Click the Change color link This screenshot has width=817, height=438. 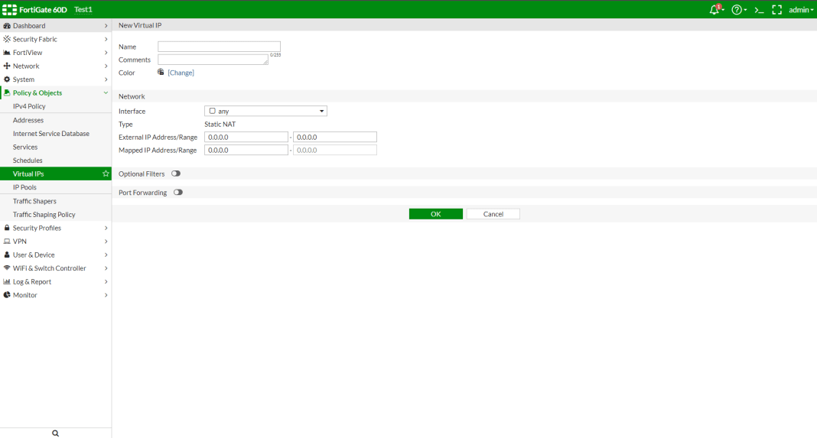181,73
